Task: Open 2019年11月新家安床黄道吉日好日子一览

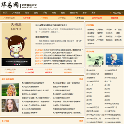Action: 60,61
